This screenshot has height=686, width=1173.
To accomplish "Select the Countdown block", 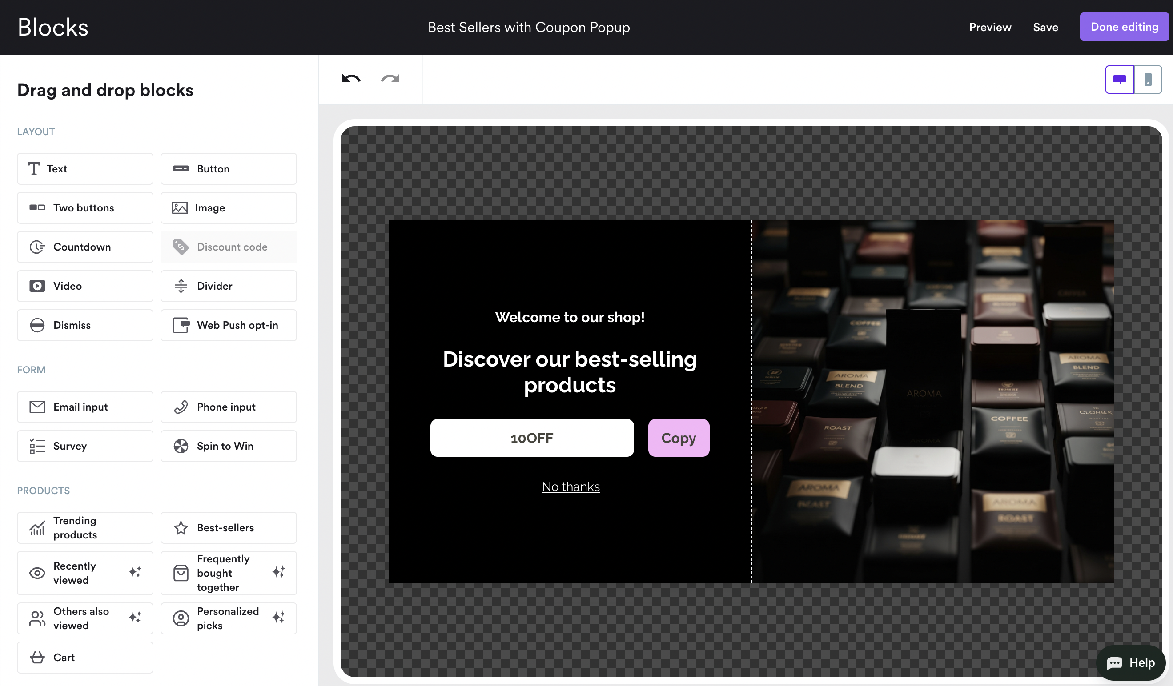I will [x=85, y=247].
